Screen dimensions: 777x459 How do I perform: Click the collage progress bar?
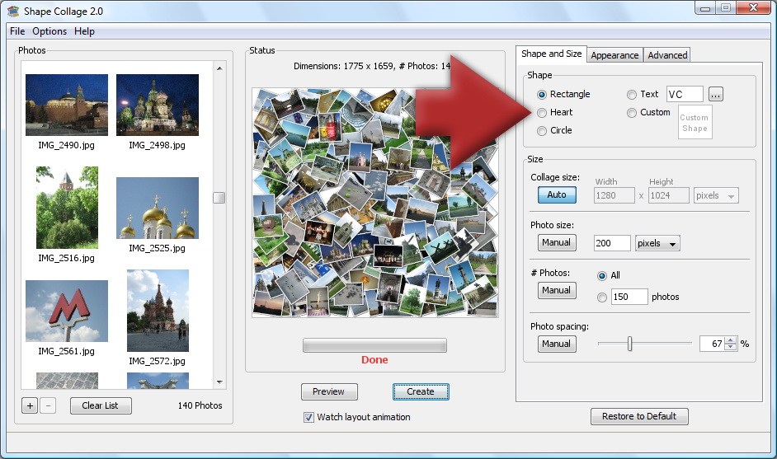(374, 345)
